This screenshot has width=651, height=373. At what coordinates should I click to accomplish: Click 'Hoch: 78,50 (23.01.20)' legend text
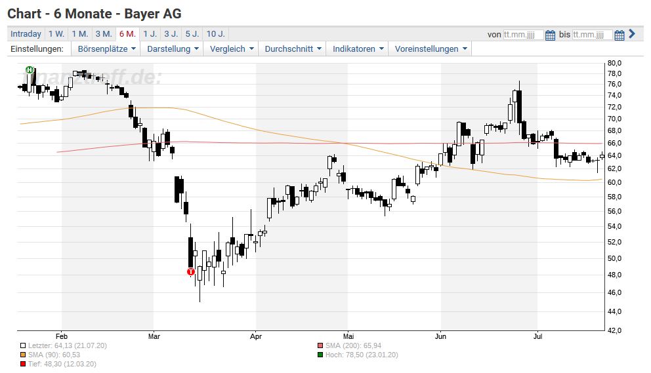click(x=362, y=355)
